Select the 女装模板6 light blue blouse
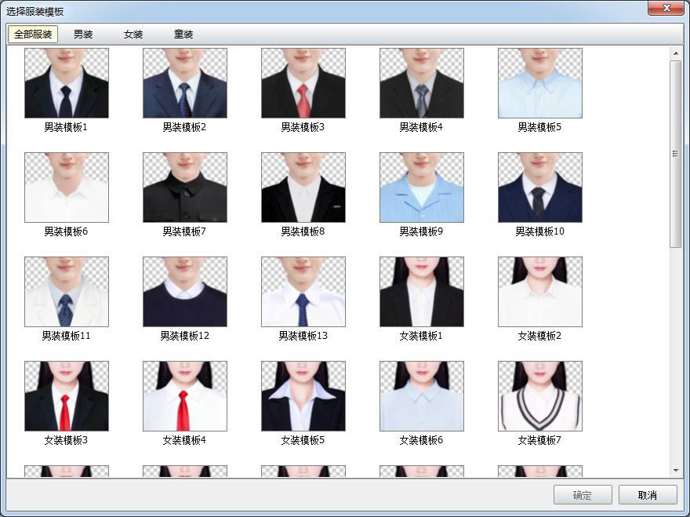Image resolution: width=690 pixels, height=517 pixels. (x=422, y=396)
